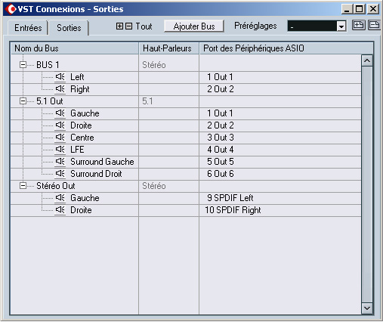The width and height of the screenshot is (383, 322).
Task: Switch to the Sorties tab
Action: tap(69, 28)
